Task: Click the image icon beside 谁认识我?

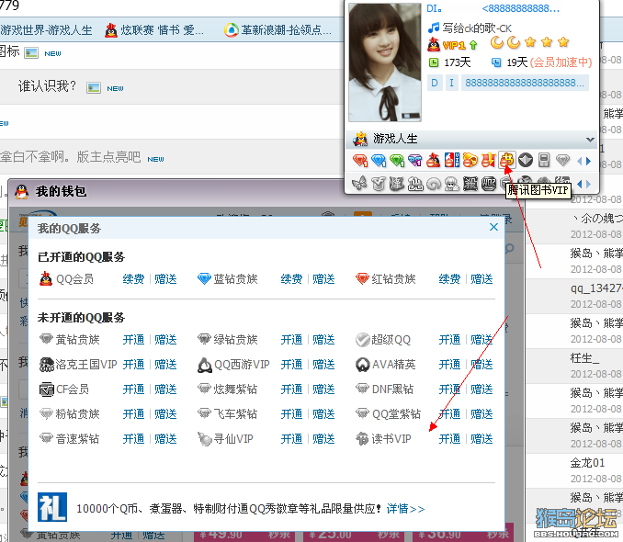Action: pos(94,87)
